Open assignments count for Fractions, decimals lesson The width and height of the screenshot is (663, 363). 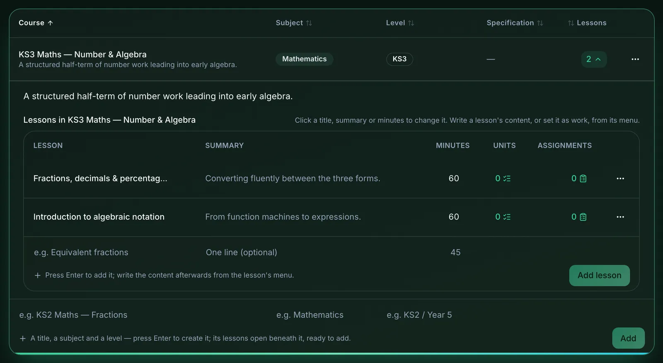579,179
